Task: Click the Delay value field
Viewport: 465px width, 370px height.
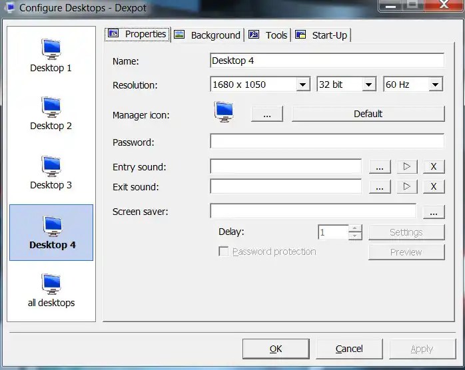Action: pos(333,232)
